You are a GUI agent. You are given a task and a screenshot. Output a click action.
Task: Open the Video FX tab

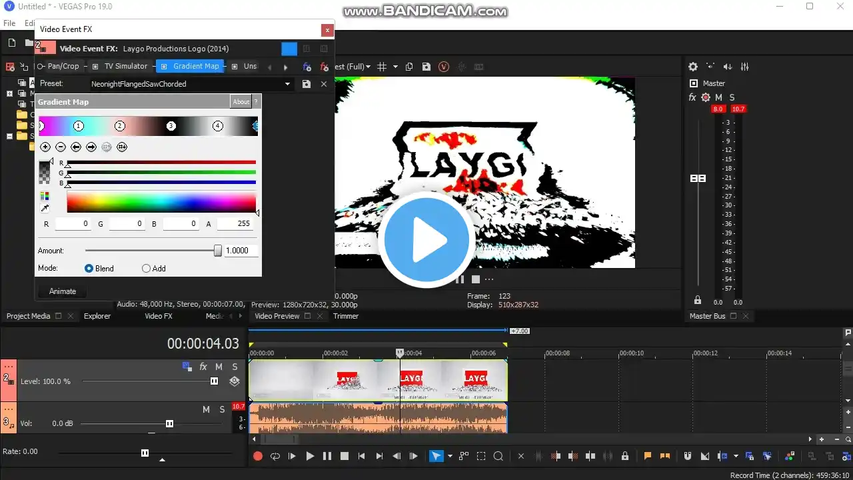(x=159, y=316)
